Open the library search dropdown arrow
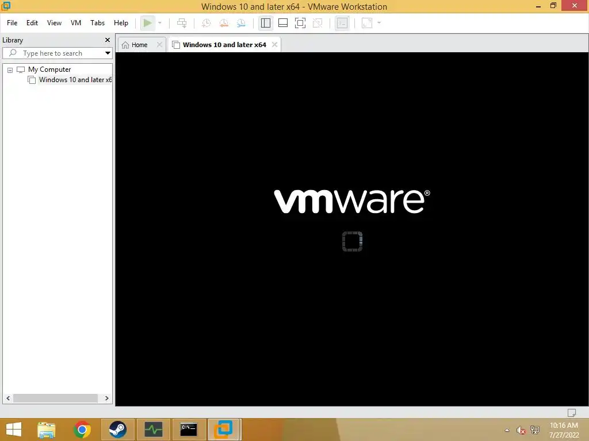589x441 pixels. point(108,53)
